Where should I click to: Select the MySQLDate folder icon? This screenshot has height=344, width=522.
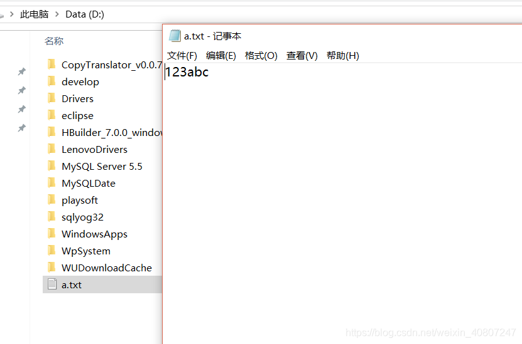pyautogui.click(x=52, y=182)
